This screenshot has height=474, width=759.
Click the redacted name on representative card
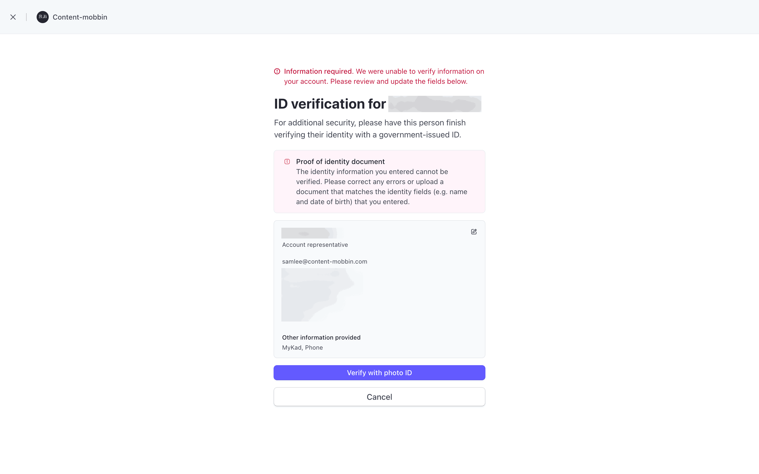click(309, 233)
